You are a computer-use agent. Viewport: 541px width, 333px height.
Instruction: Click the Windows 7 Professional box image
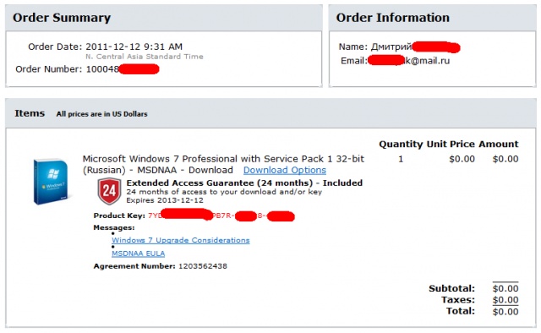[51, 182]
